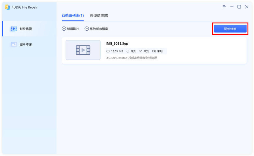This screenshot has width=254, height=156.
Task: Open the 影片修復 video repair section
Action: [x=30, y=29]
